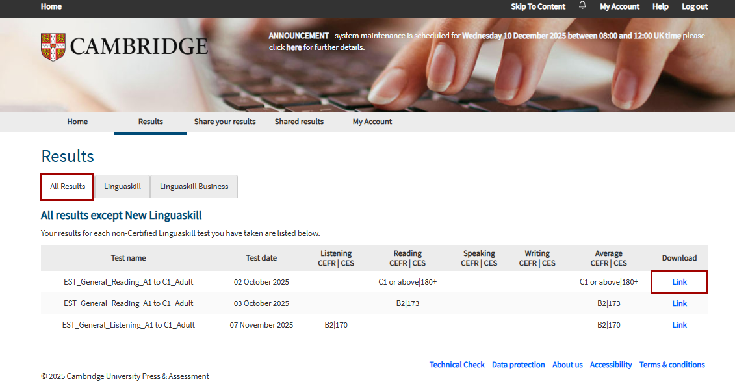Log out of the account

click(694, 6)
